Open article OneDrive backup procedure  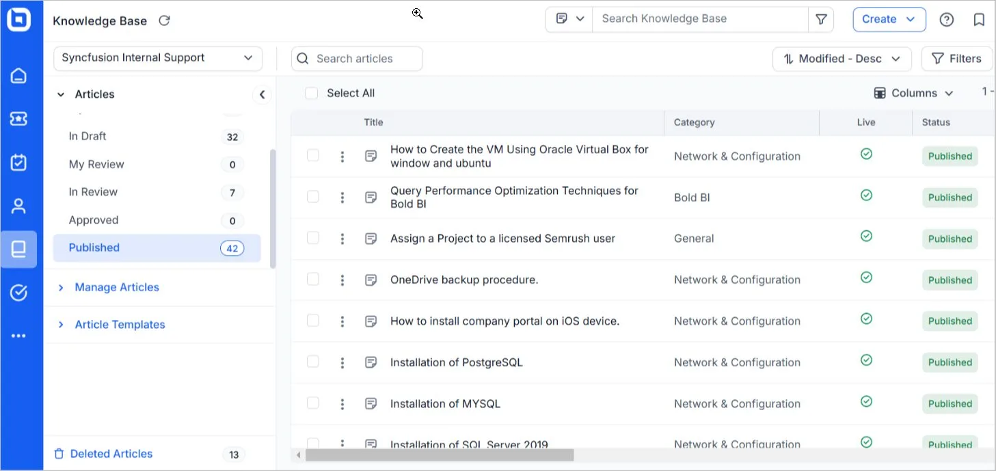click(464, 280)
